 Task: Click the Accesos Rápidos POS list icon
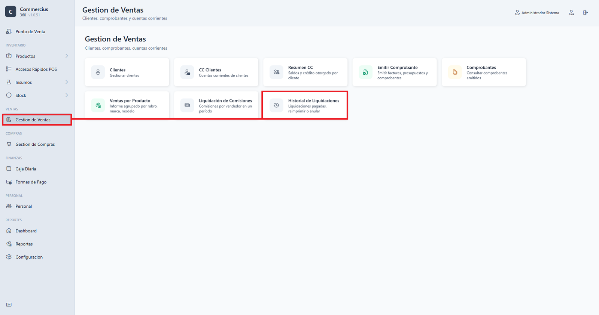click(9, 69)
